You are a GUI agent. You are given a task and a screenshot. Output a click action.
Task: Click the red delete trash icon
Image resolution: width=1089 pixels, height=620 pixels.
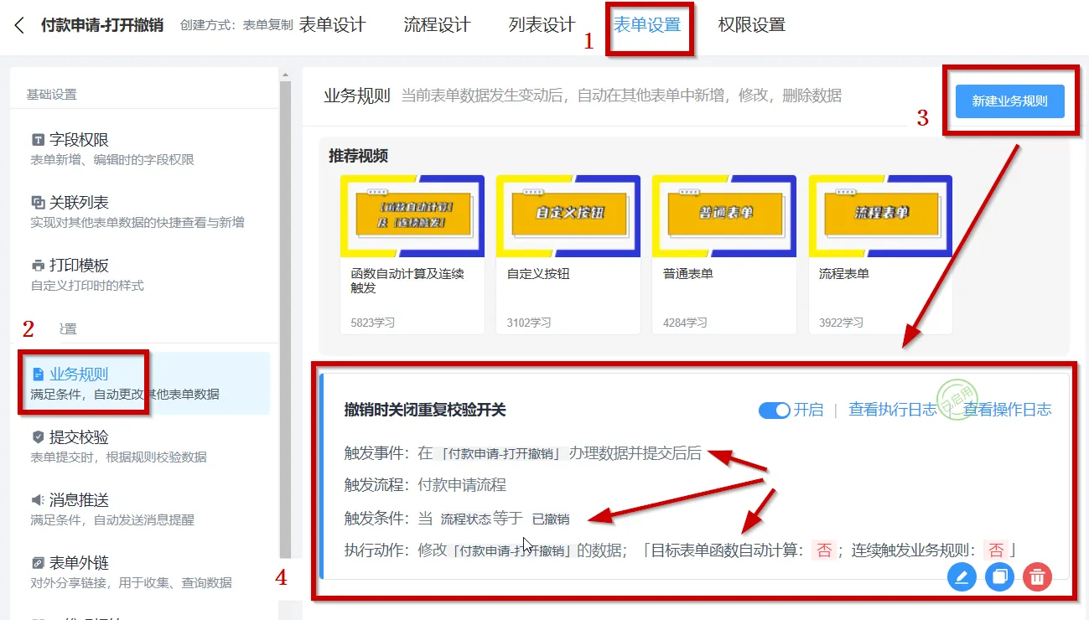point(1037,576)
